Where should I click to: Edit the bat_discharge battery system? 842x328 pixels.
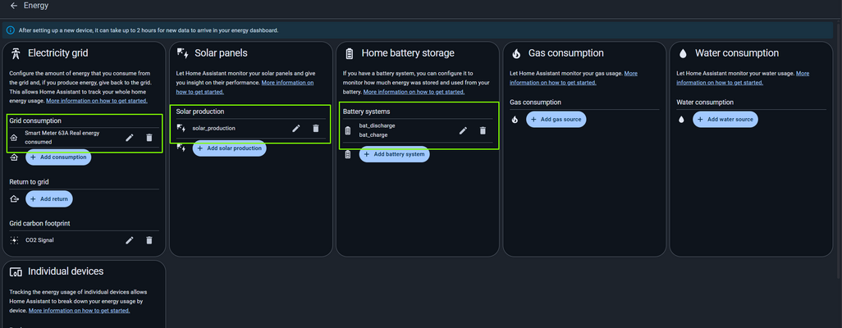coord(463,130)
